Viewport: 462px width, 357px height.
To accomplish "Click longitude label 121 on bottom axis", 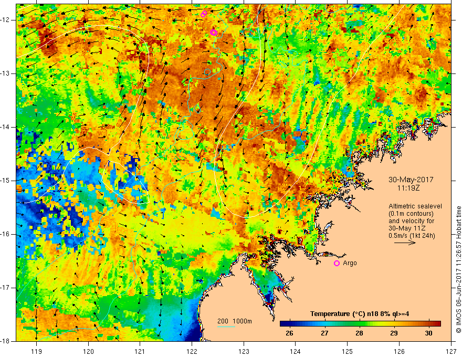I will 140,351.
